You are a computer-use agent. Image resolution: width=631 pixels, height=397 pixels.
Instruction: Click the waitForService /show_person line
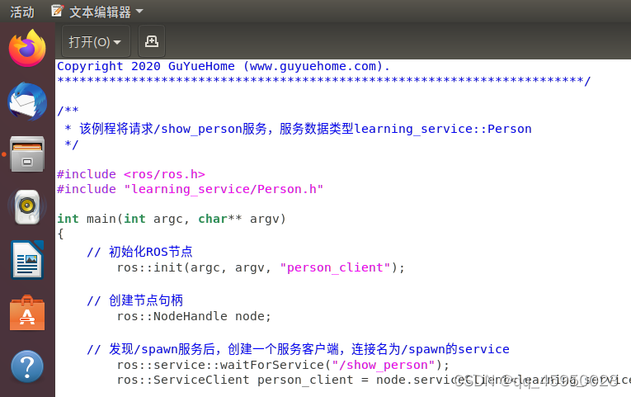pos(283,365)
